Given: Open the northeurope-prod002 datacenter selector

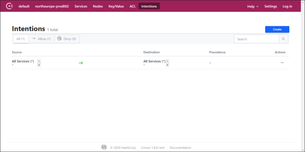Looking at the screenshot, I should click(x=52, y=6).
